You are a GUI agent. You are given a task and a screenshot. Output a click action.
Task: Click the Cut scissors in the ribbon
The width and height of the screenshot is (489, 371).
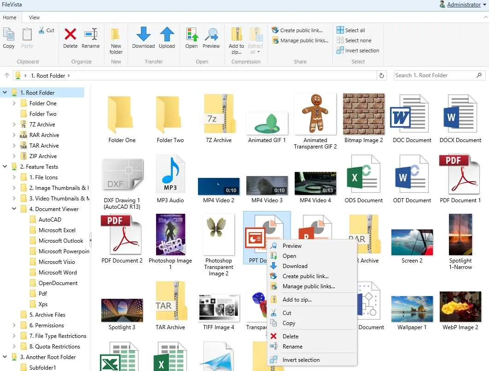coord(47,30)
